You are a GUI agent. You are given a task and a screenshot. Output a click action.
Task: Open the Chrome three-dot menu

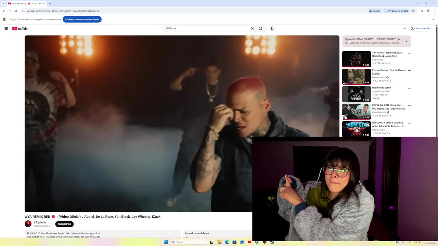pos(434,11)
